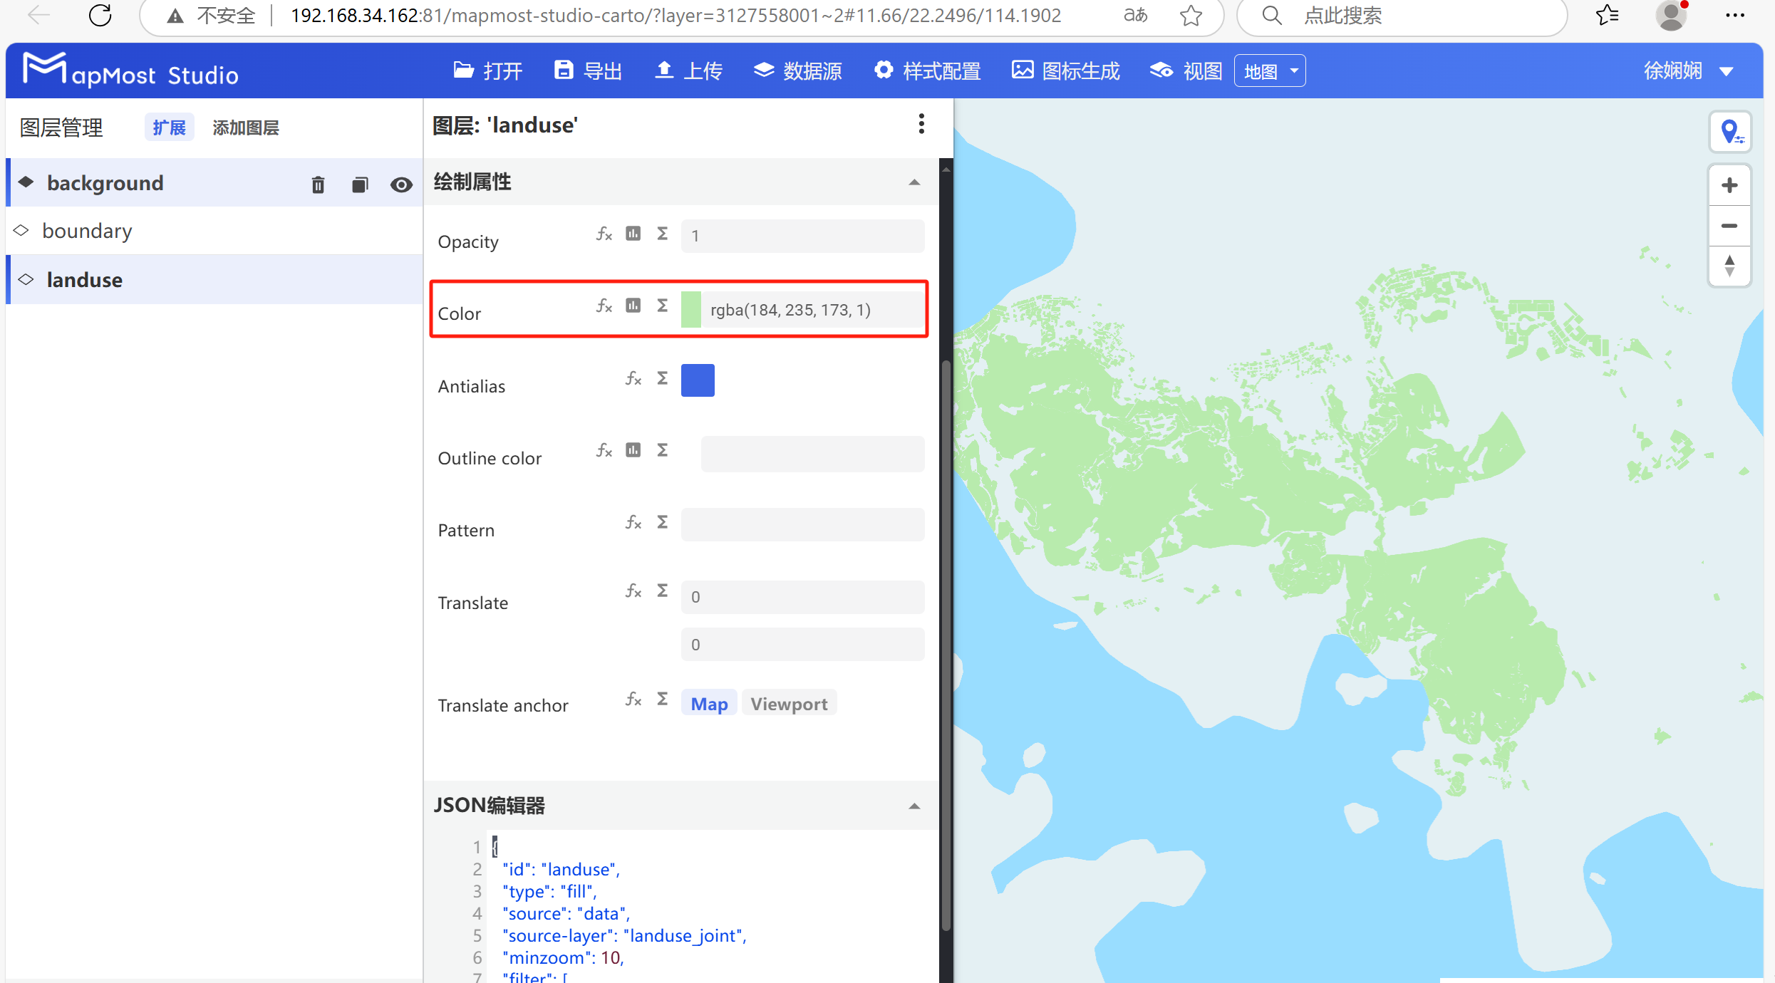The image size is (1775, 983).
Task: Click the 添加图层 button
Action: [245, 127]
